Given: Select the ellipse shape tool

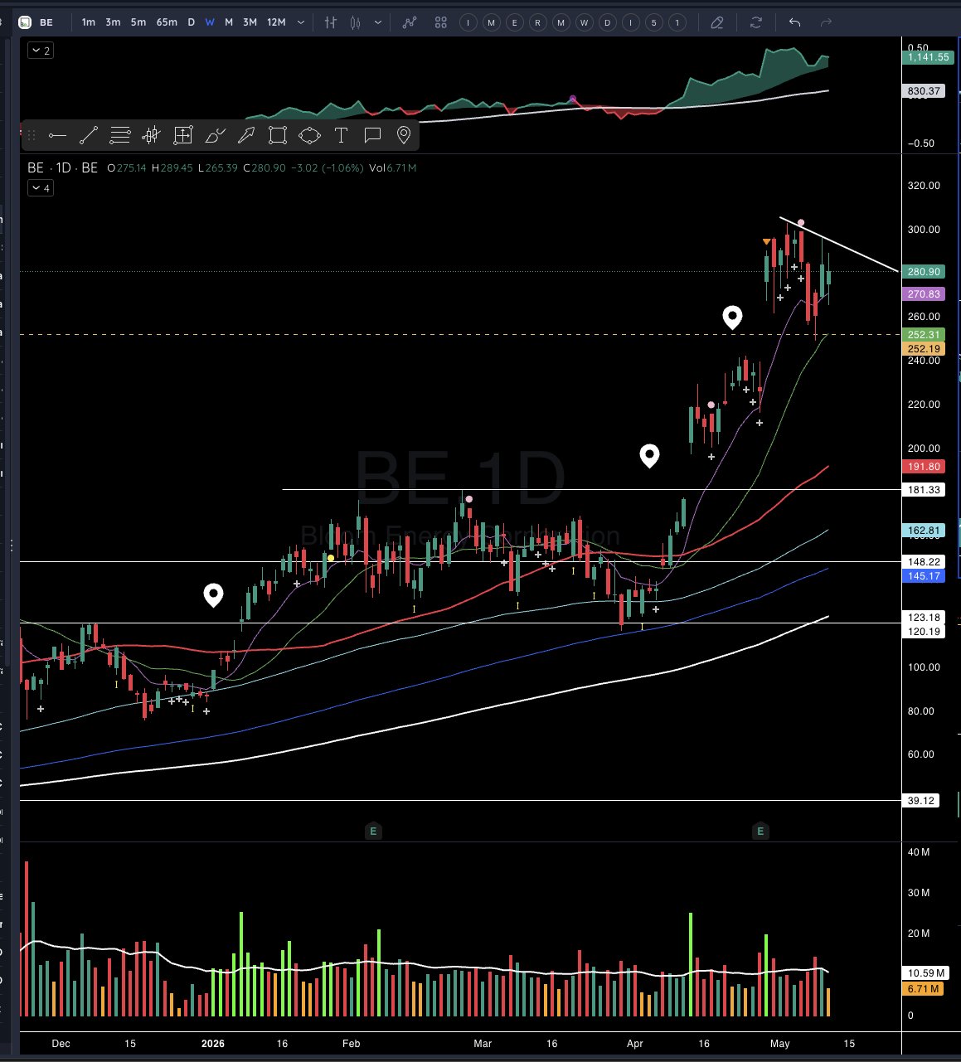Looking at the screenshot, I should 309,135.
